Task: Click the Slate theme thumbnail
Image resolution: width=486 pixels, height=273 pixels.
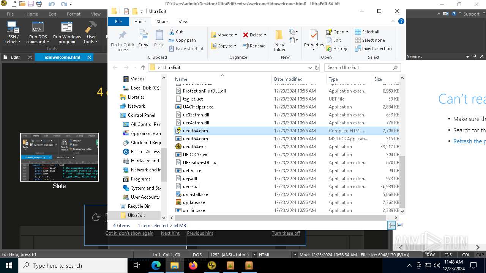Action: (59, 157)
